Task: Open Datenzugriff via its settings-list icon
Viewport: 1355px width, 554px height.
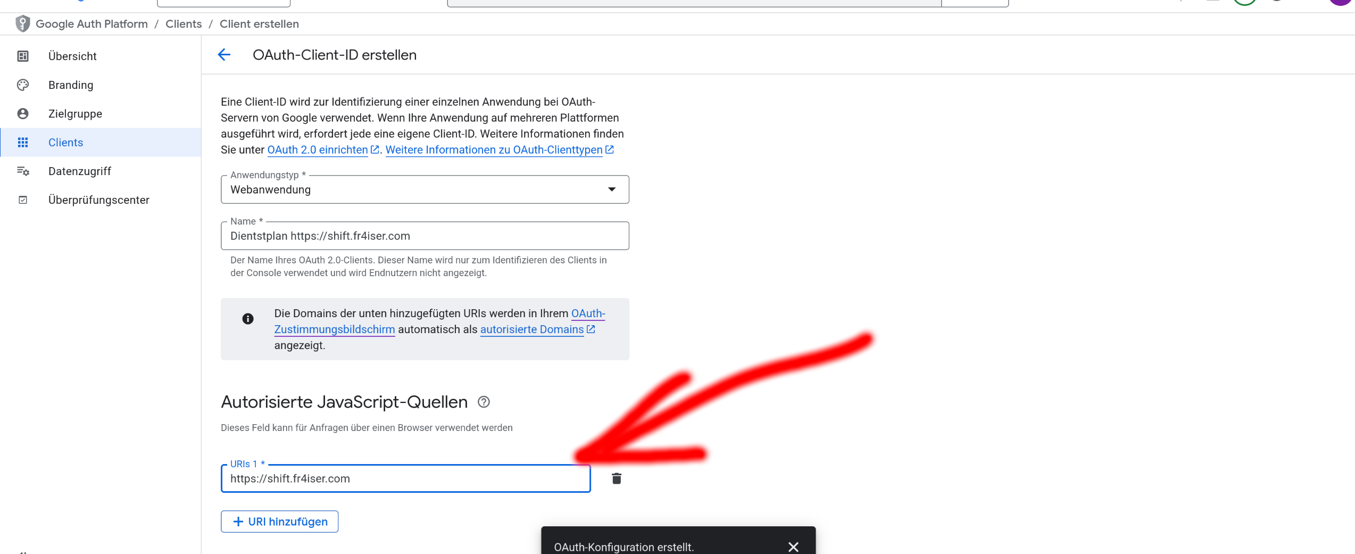Action: [x=23, y=171]
